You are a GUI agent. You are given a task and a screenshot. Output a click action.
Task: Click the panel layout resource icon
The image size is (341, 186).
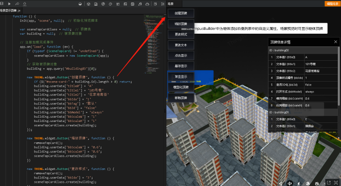pos(118,4)
